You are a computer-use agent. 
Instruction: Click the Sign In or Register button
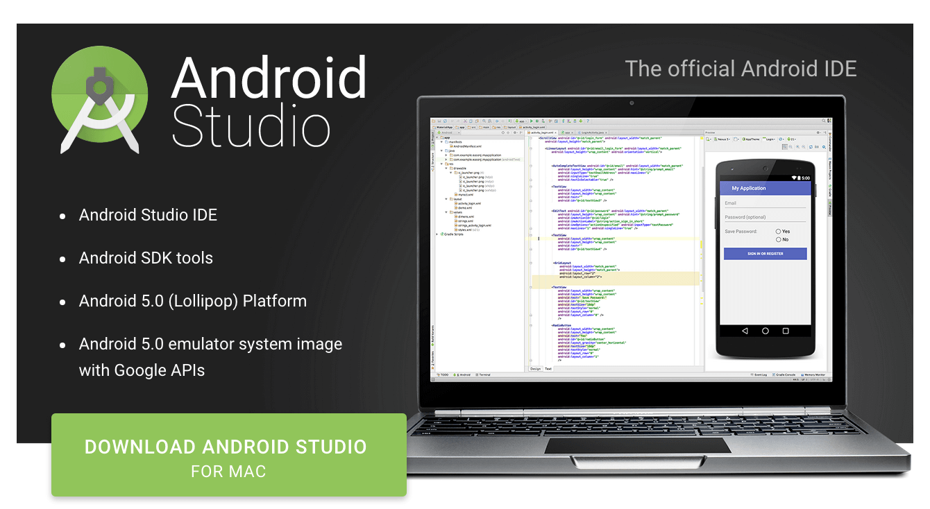pyautogui.click(x=765, y=254)
